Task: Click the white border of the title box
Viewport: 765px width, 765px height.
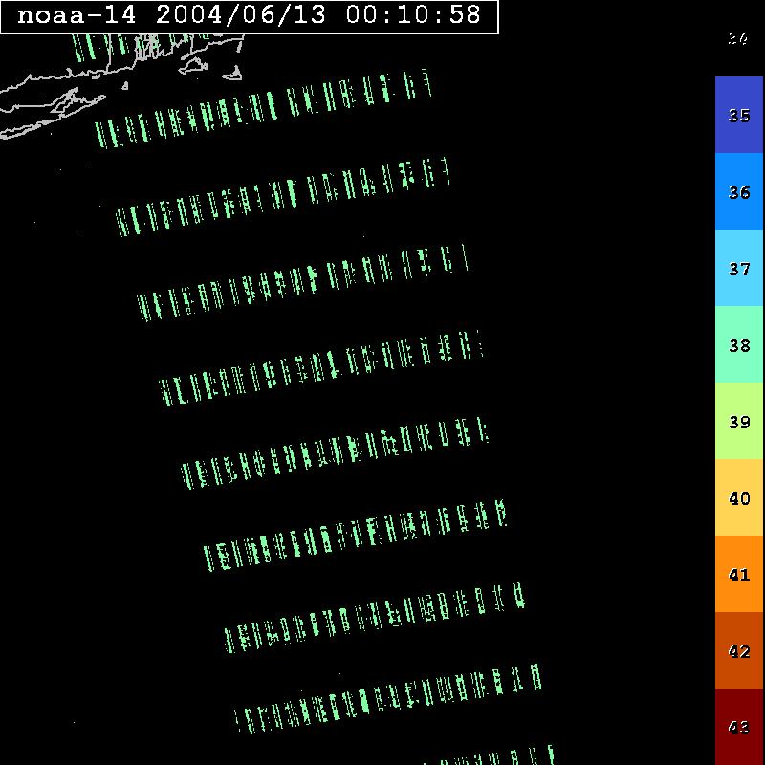Action: click(249, 33)
